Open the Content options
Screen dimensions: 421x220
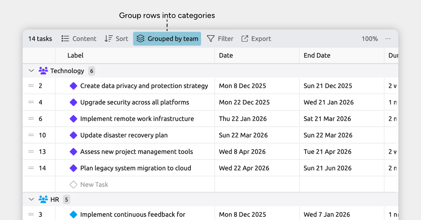click(x=79, y=39)
